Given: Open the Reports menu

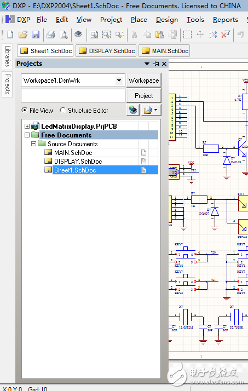Looking at the screenshot, I should (226, 20).
